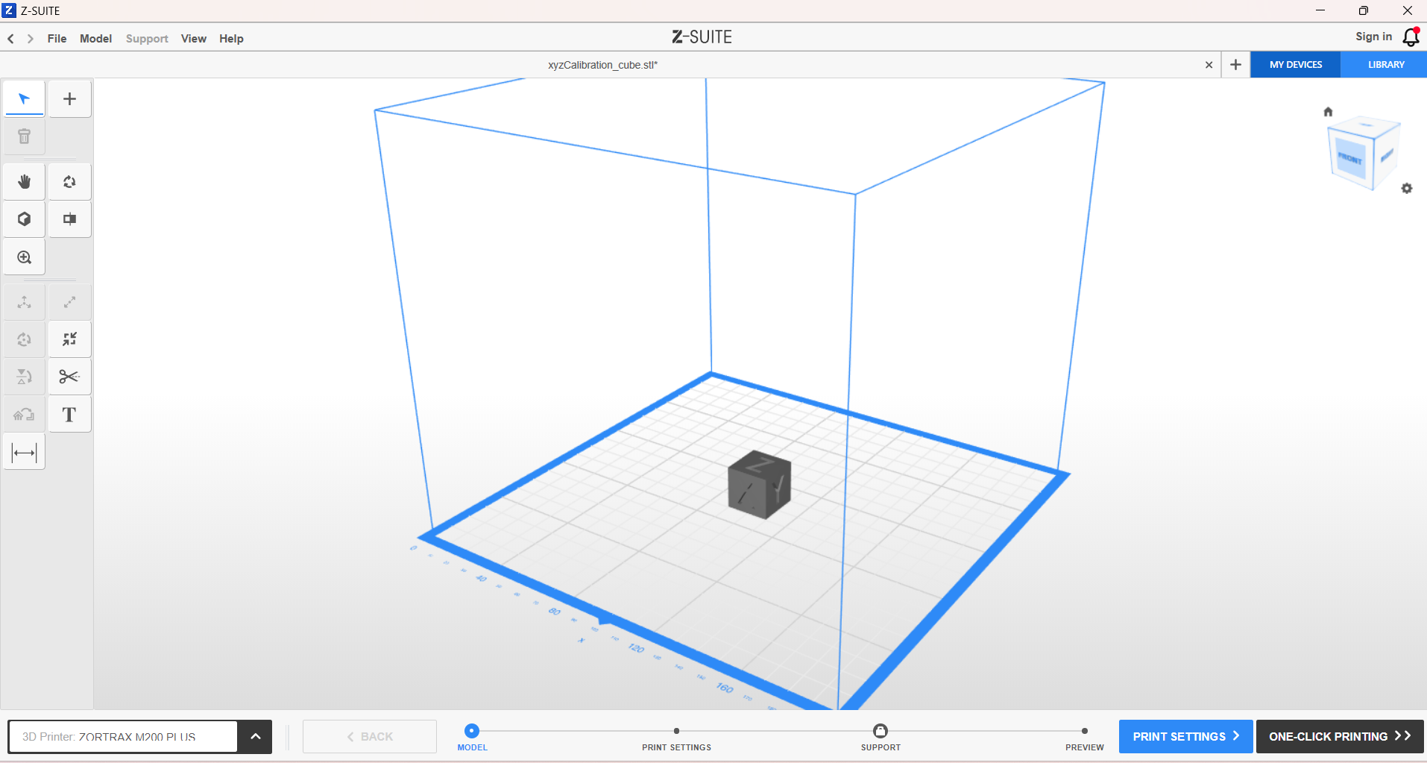Click the resize scale tool

pyautogui.click(x=69, y=302)
